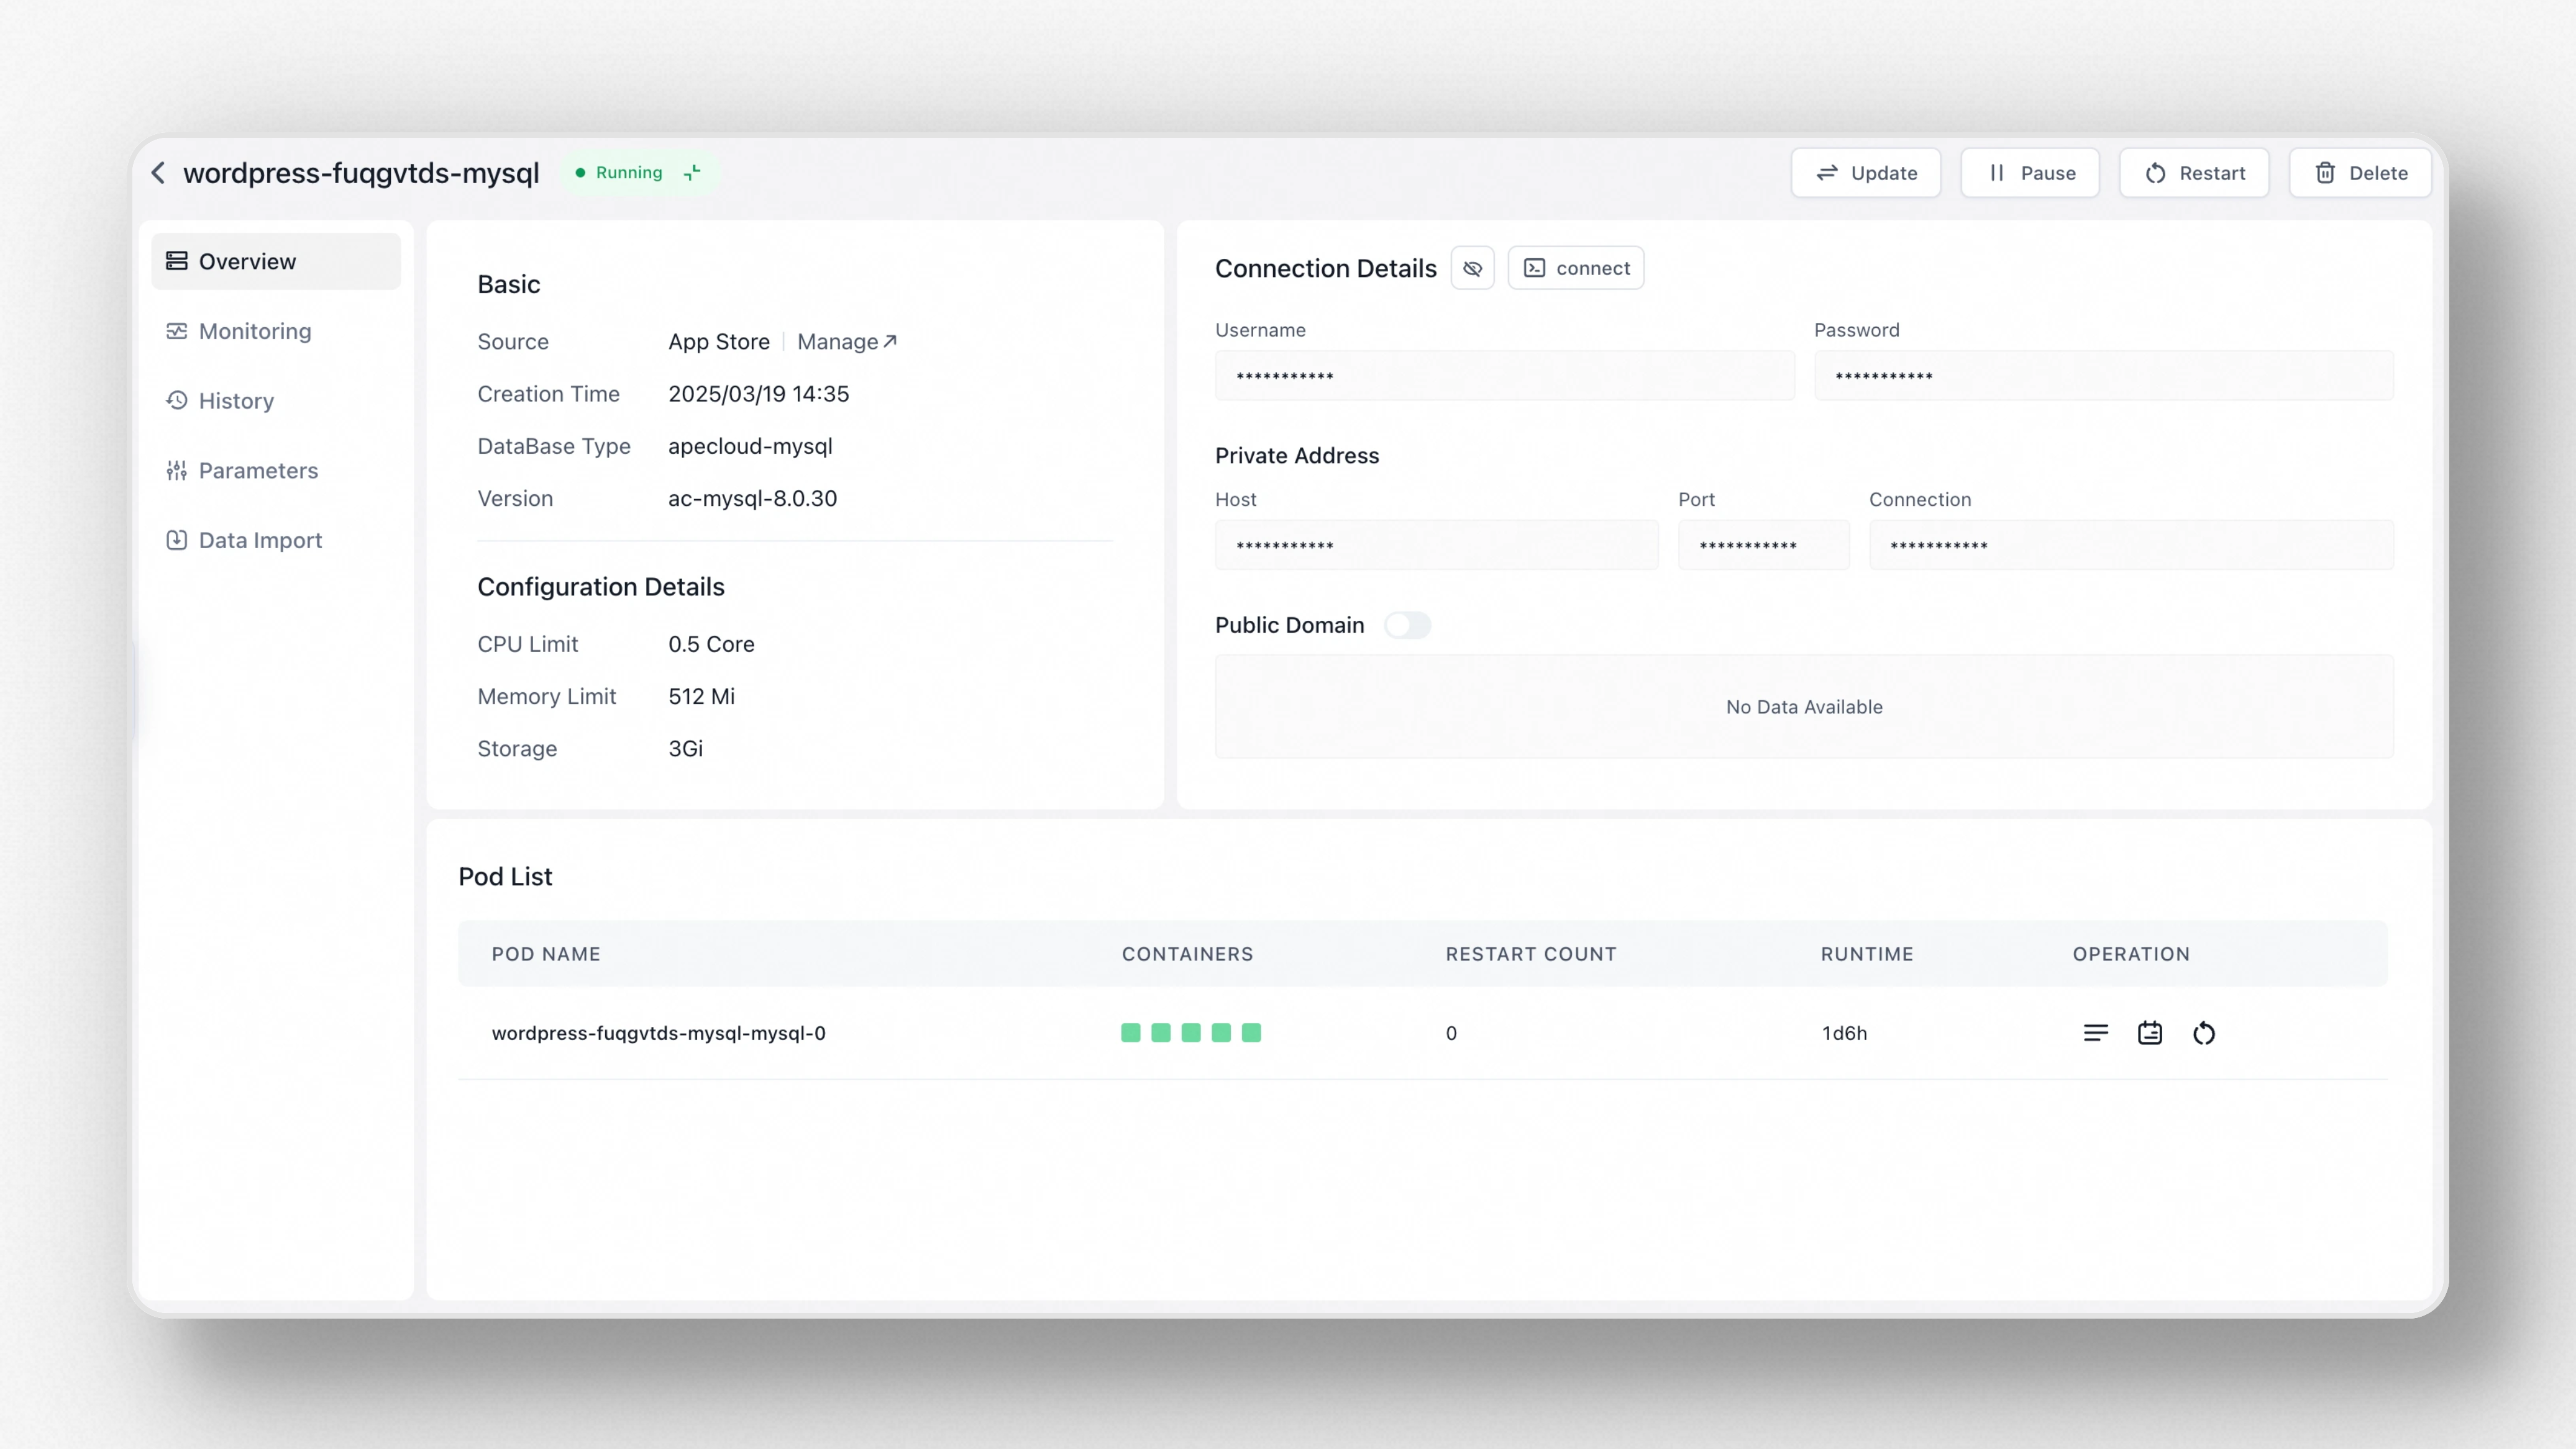Select the Overview sidebar item
This screenshot has height=1449, width=2576.
coord(247,261)
